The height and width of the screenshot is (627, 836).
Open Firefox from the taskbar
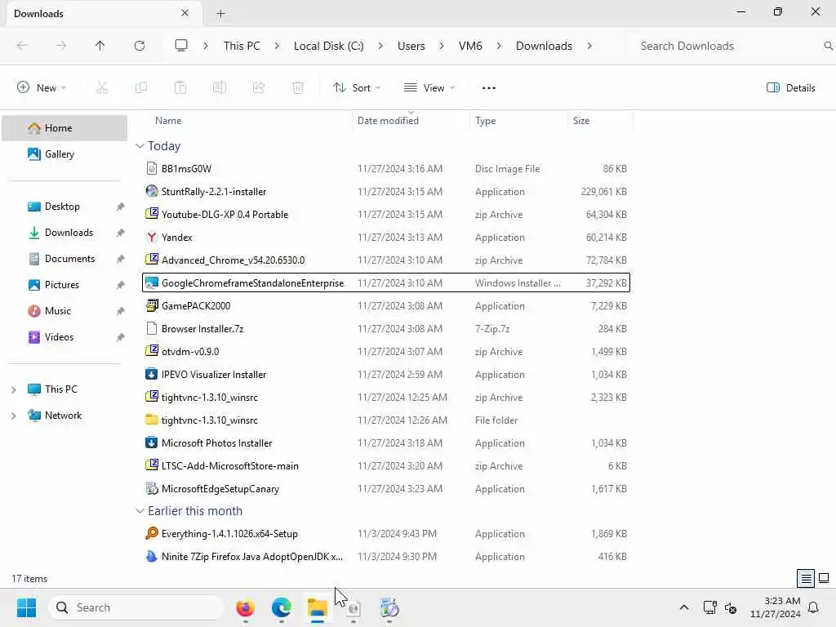(x=245, y=607)
